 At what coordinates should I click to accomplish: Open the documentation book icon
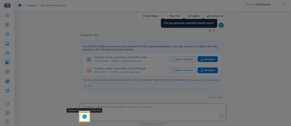point(7,91)
